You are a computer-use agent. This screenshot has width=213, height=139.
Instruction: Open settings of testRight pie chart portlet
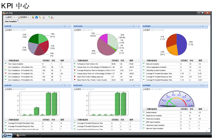point(203,26)
